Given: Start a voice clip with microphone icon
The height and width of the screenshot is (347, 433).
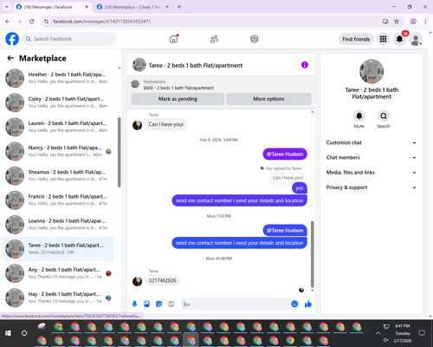Looking at the screenshot, I should click(134, 304).
